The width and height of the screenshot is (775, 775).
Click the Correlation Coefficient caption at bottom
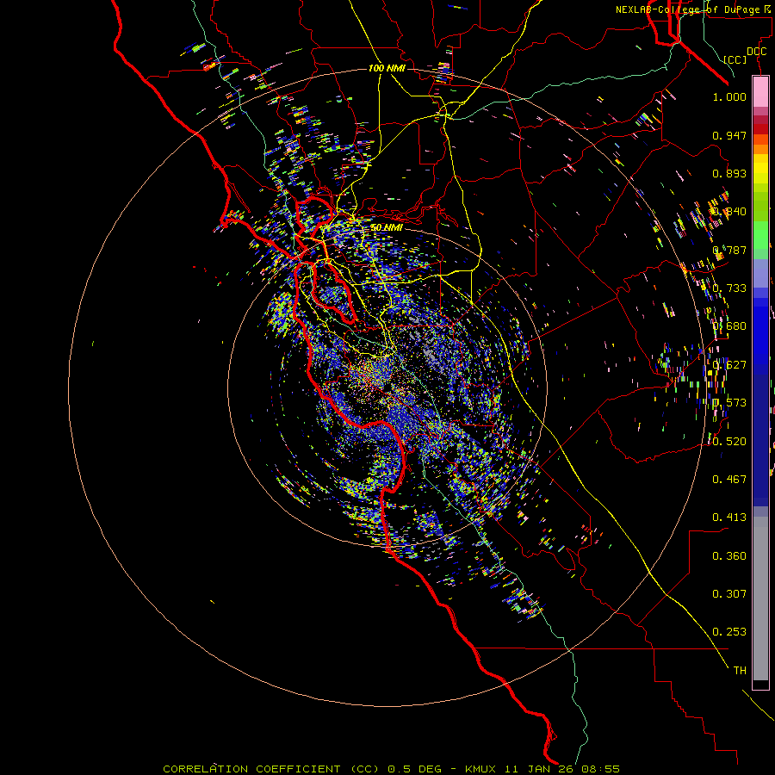tap(392, 769)
